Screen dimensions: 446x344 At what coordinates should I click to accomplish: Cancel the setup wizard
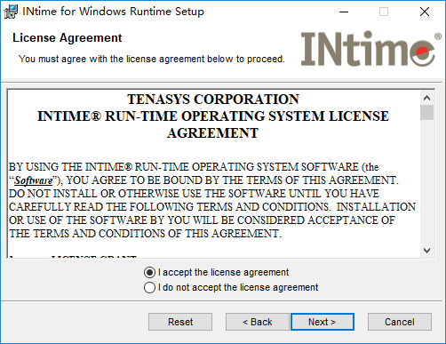pyautogui.click(x=400, y=322)
